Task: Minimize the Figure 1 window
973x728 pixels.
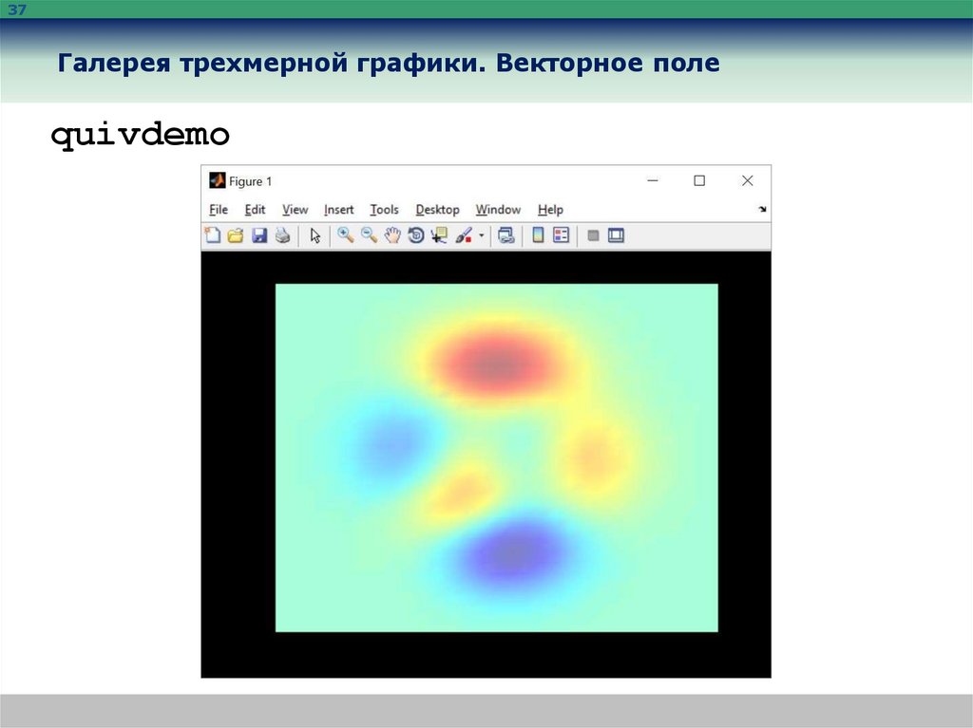Action: point(653,180)
